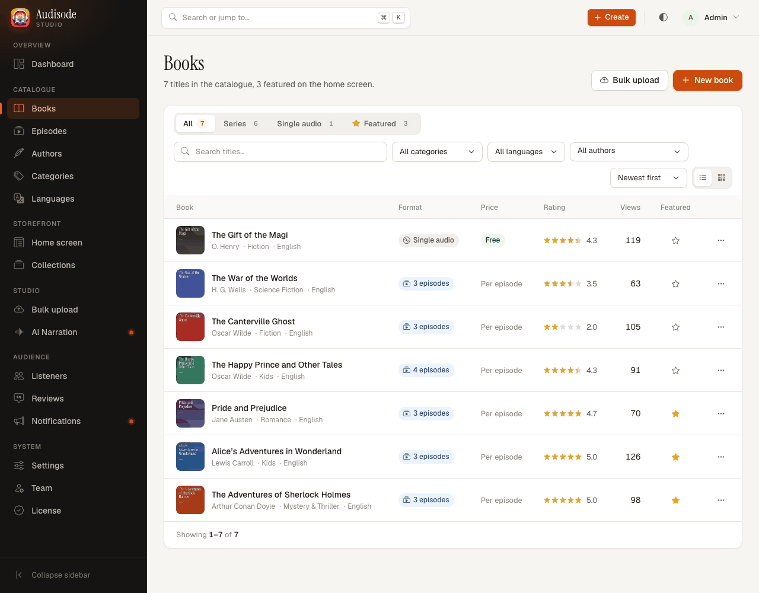Expand the Admin account menu
The image size is (759, 593).
point(711,17)
